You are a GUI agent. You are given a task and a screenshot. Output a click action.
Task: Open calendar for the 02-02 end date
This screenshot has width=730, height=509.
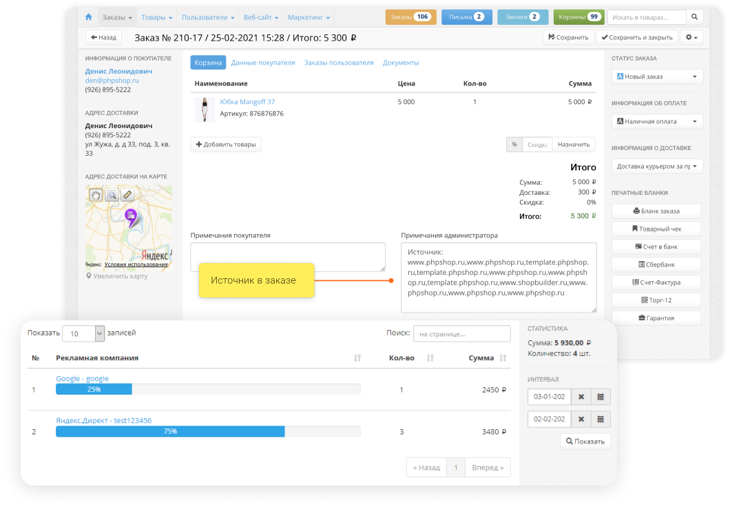tap(601, 419)
